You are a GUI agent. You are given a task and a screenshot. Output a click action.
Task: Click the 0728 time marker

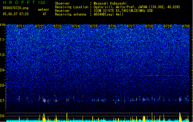[x=149, y=26]
